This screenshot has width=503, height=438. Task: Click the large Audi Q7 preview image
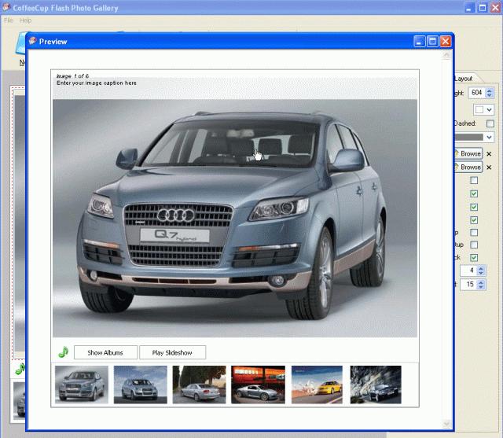coord(235,218)
